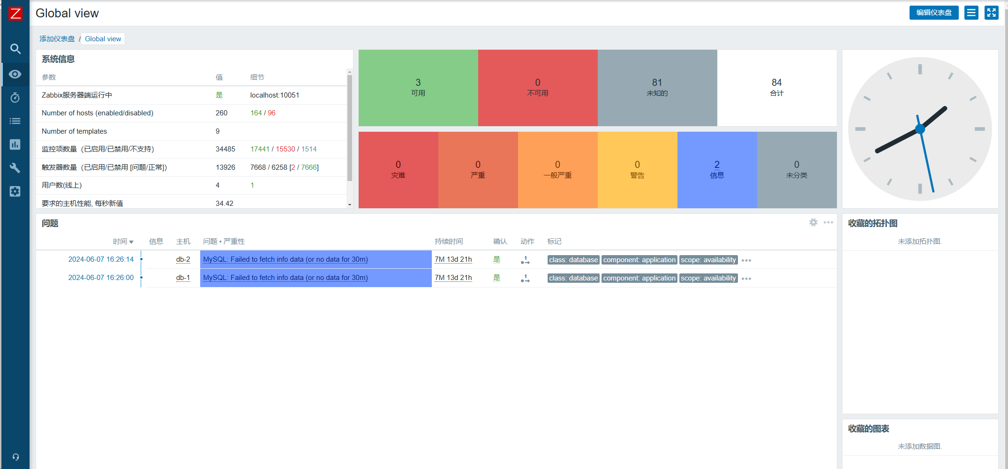1008x469 pixels.
Task: Open the 问题 widget settings gear
Action: 813,222
